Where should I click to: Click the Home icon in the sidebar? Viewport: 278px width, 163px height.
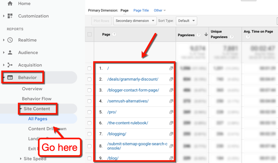[x=10, y=4]
